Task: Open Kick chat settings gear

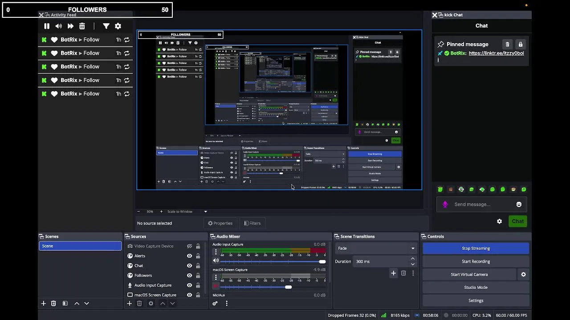Action: 500,221
